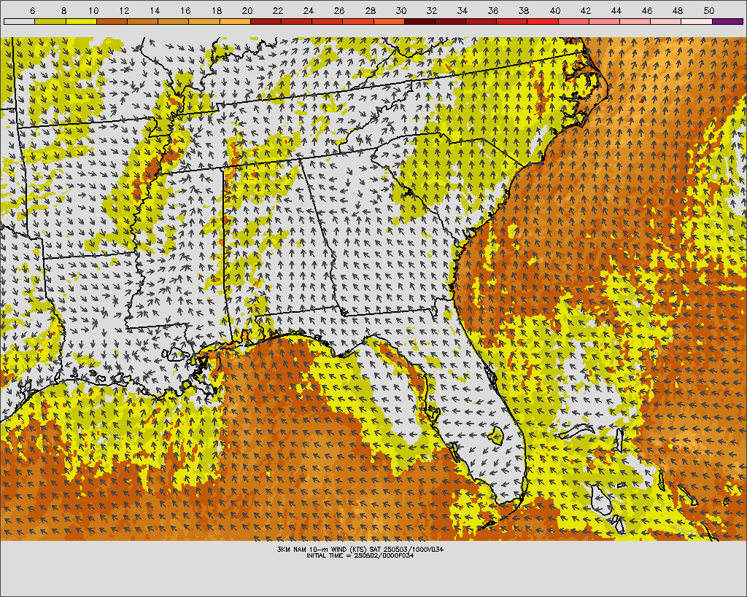This screenshot has width=747, height=597.
Task: Click the legend label "50"
Action: (709, 10)
